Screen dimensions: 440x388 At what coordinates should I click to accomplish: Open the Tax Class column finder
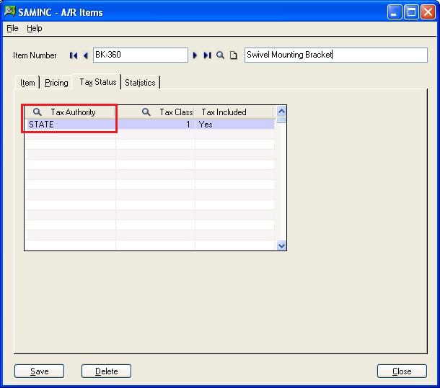pyautogui.click(x=146, y=112)
